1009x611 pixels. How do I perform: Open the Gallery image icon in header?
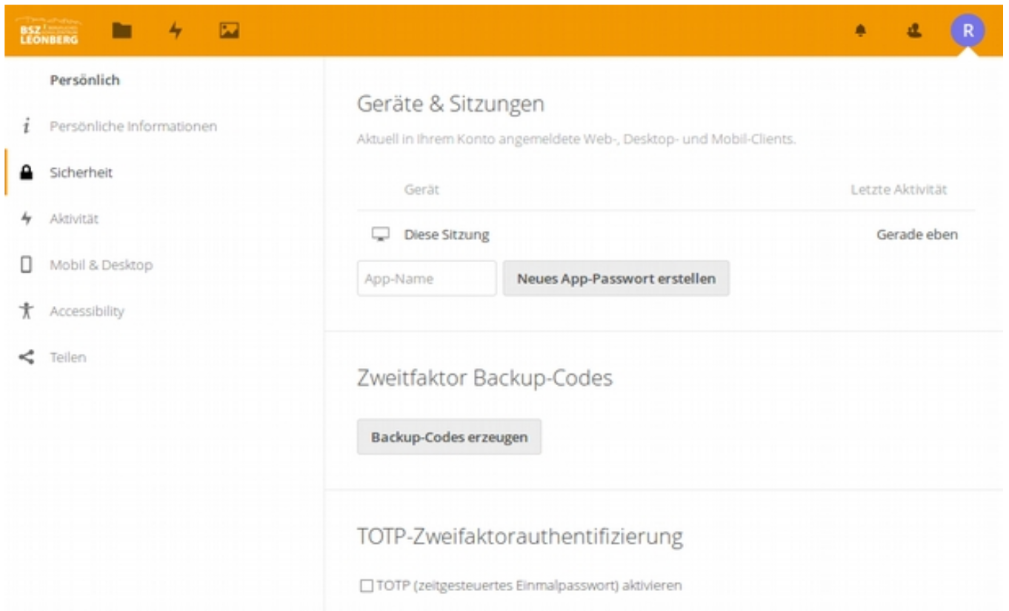(x=228, y=30)
